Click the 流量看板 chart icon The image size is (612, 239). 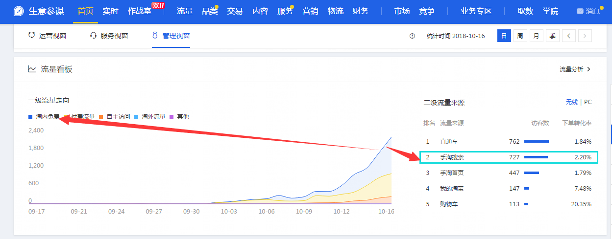pos(32,69)
